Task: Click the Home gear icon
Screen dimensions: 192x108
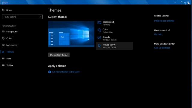Action: (x=3, y=10)
